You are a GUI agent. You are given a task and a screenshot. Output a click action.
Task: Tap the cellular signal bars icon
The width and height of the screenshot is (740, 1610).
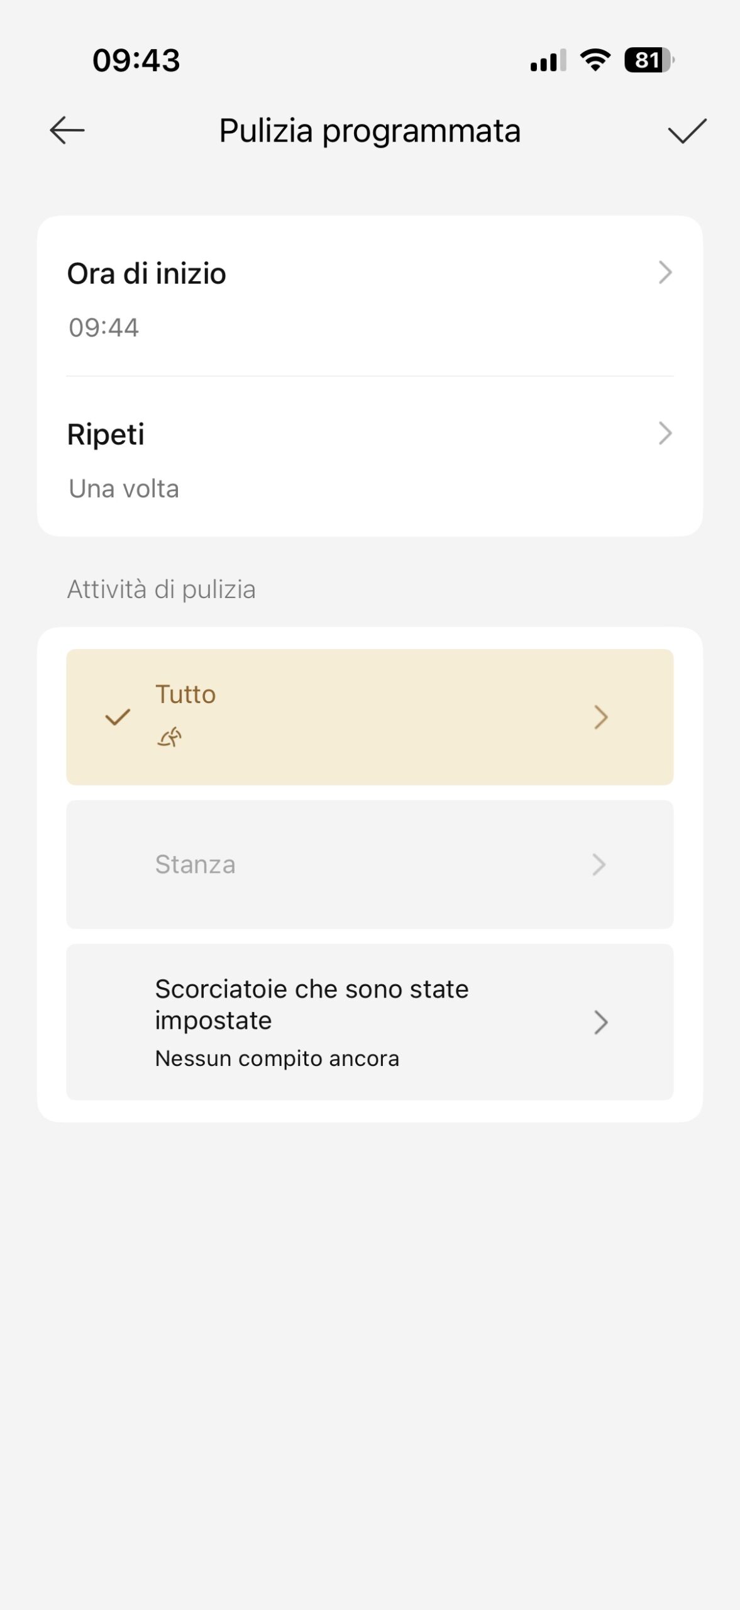tap(548, 61)
